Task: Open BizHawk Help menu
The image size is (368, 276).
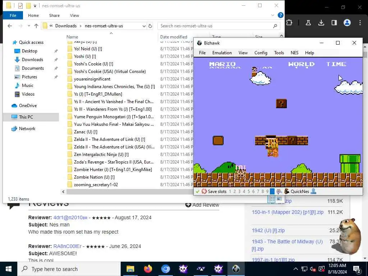Action: click(309, 53)
